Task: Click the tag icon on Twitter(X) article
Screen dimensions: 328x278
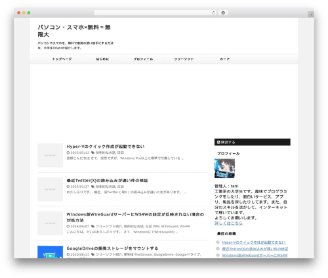Action: coord(93,187)
